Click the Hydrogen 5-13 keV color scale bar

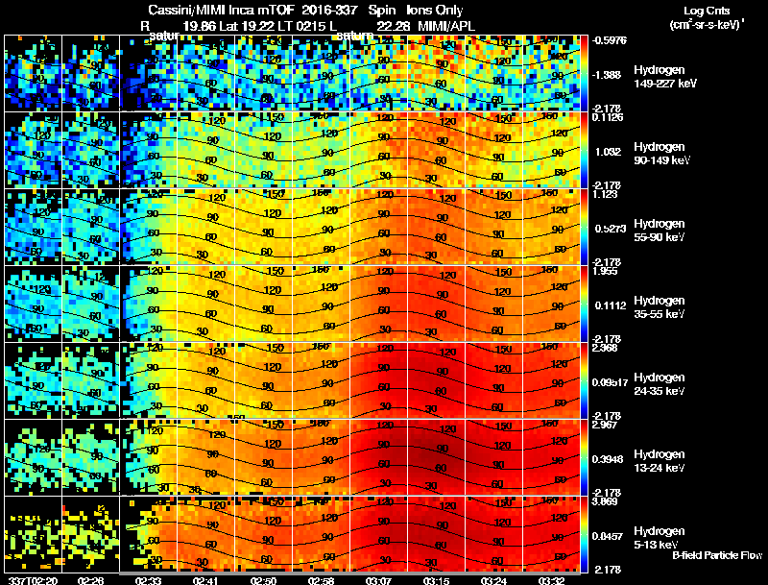pos(584,534)
